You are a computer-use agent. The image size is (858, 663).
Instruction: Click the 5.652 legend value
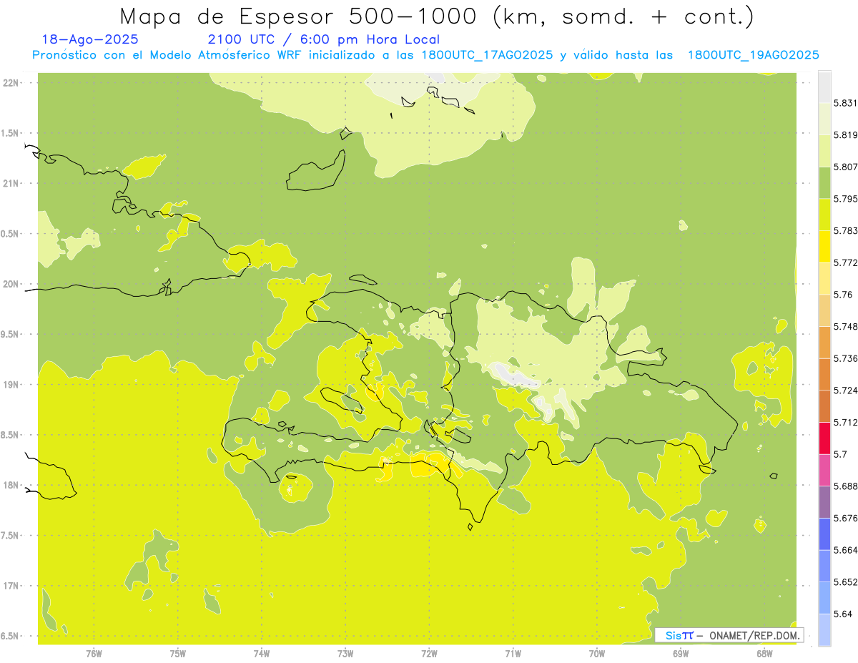[x=845, y=581]
